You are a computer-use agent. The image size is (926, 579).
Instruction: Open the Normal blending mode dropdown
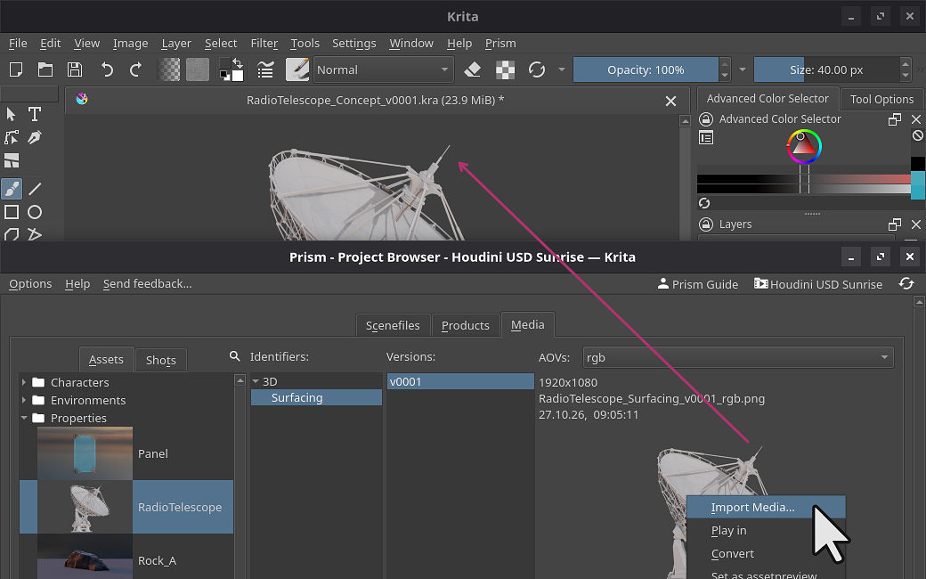click(384, 69)
